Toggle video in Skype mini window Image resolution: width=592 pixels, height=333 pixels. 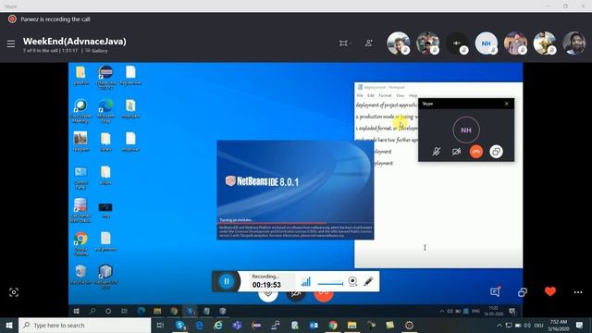(456, 152)
